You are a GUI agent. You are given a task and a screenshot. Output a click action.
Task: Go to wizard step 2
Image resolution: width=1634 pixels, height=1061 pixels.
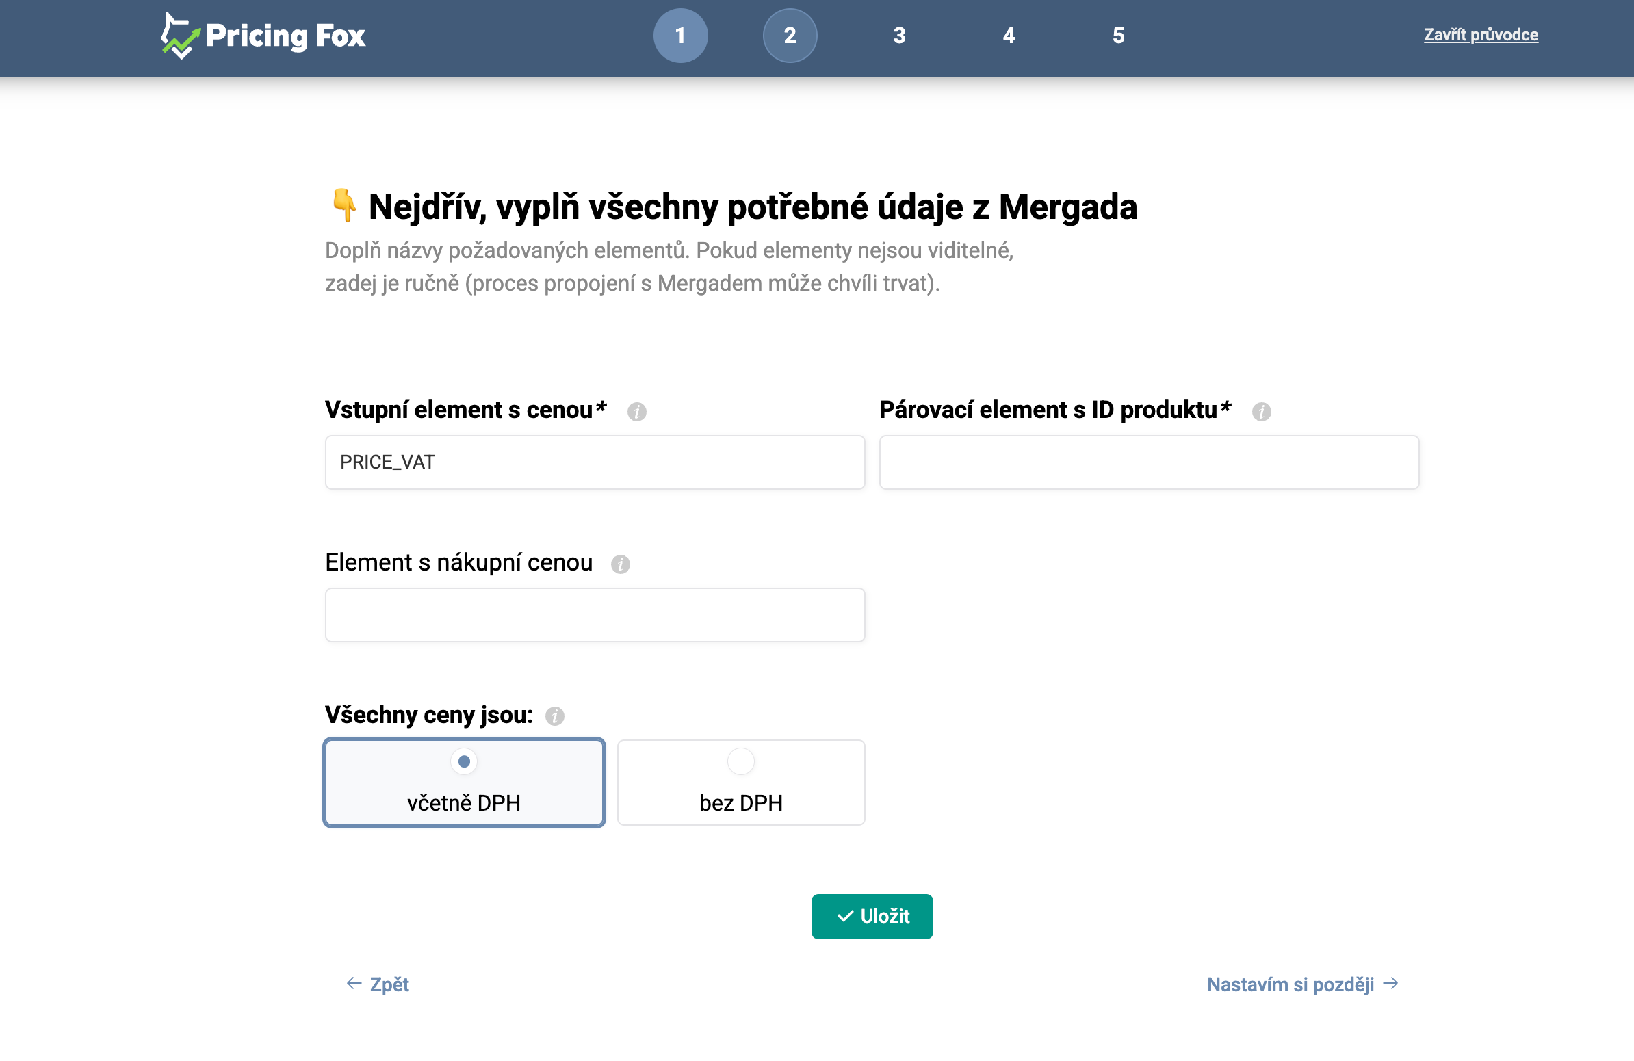click(790, 36)
